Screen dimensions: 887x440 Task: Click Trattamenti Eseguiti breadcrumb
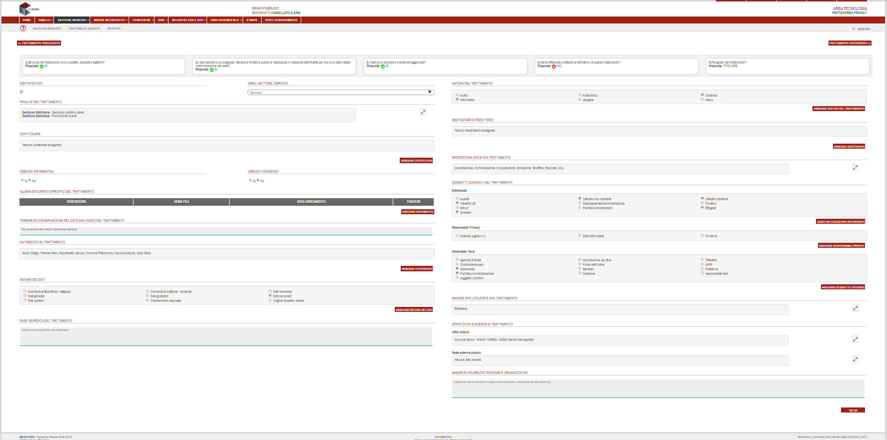pyautogui.click(x=85, y=29)
